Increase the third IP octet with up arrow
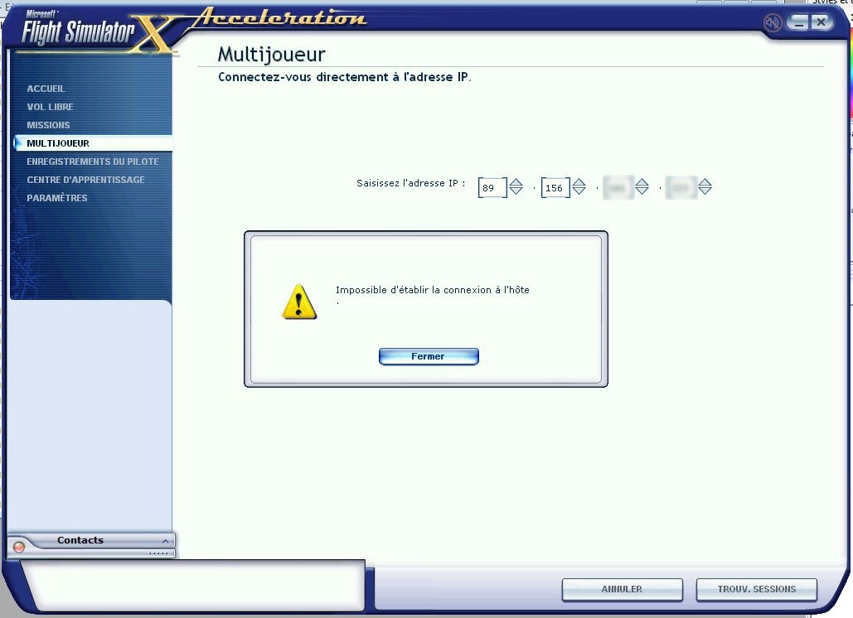 642,182
